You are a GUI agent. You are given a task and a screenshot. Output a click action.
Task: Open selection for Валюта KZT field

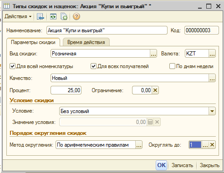(x=212, y=54)
